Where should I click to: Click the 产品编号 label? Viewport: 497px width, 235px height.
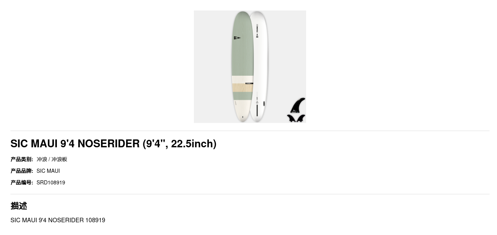pos(22,183)
